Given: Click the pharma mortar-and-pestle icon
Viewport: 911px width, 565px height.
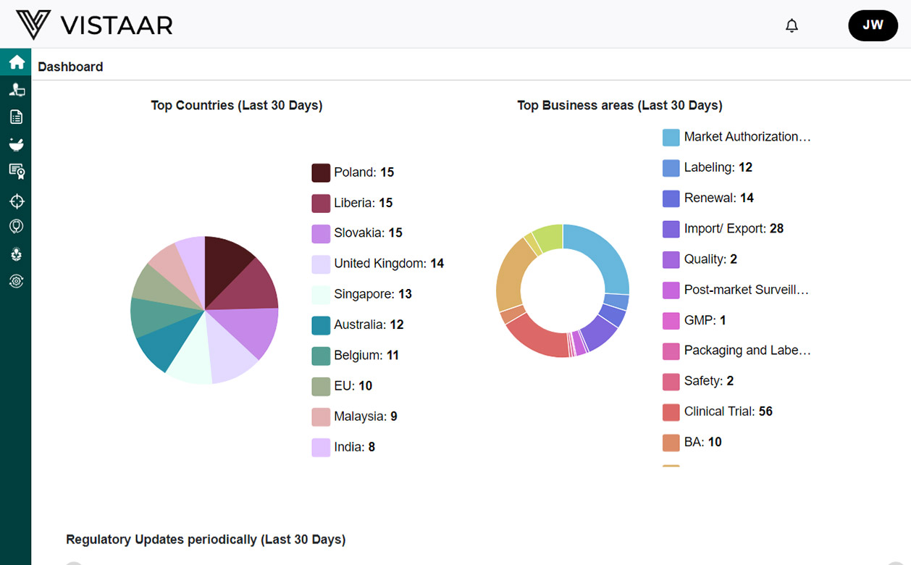Looking at the screenshot, I should [16, 143].
